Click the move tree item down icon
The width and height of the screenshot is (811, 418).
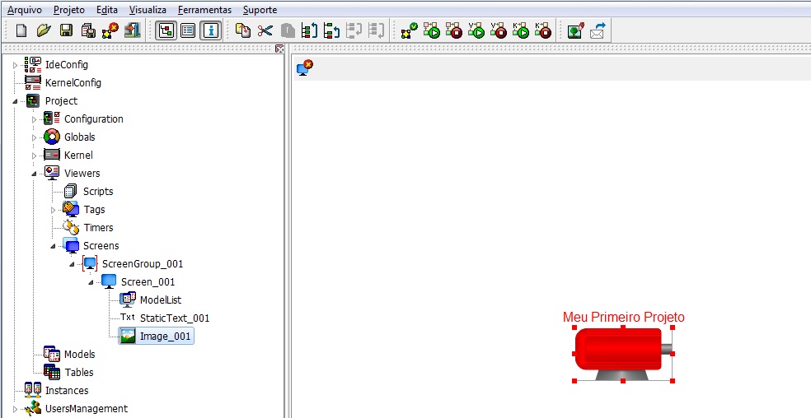331,30
